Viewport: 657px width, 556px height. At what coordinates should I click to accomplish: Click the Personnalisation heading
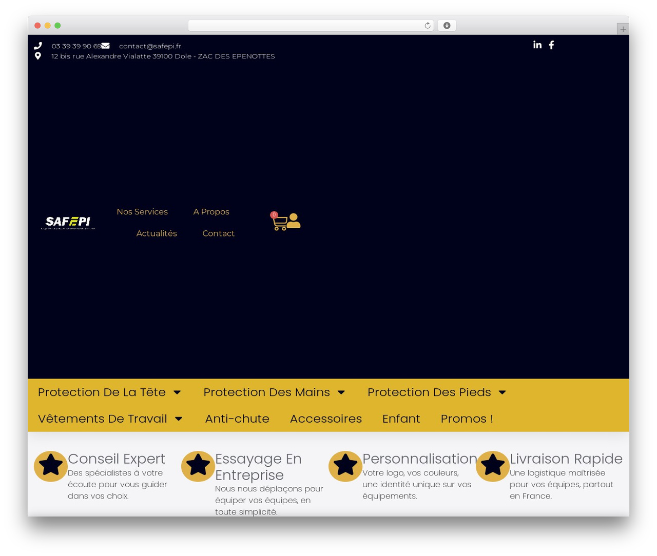[420, 459]
